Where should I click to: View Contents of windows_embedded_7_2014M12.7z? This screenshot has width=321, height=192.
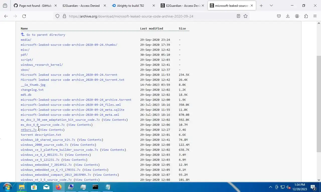pos(87,165)
